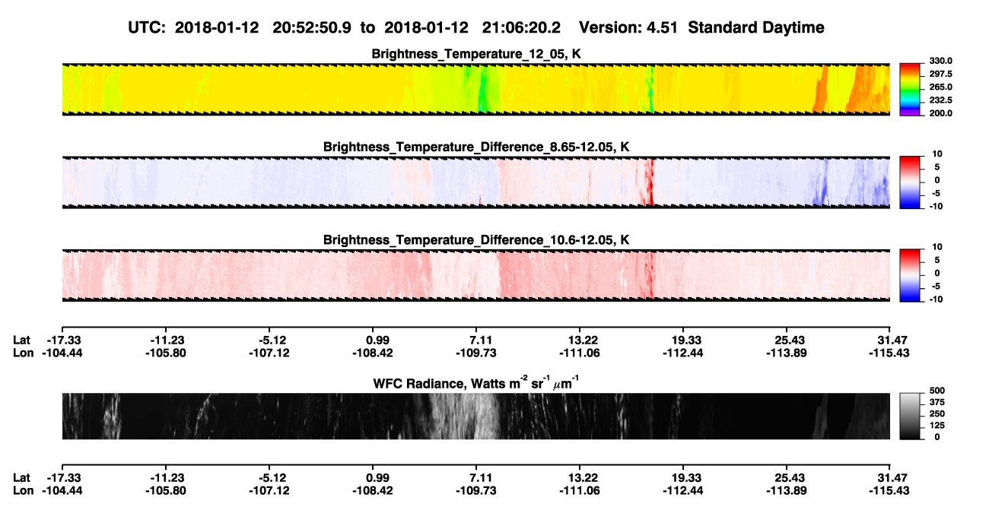Viewport: 989px width, 507px height.
Task: Click the grayscale WFC Radiance image strip
Action: 475,416
